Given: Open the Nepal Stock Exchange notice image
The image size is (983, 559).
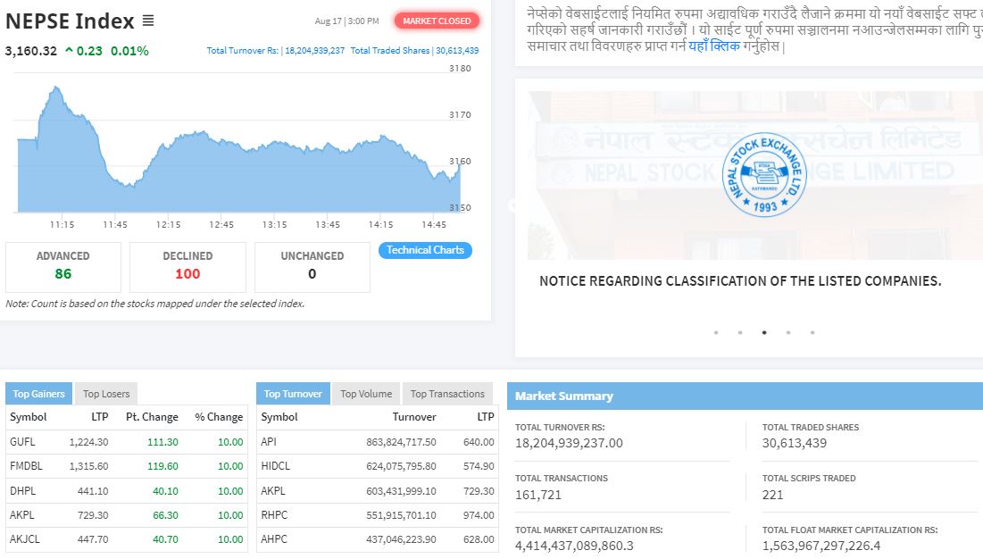Looking at the screenshot, I should tap(754, 176).
